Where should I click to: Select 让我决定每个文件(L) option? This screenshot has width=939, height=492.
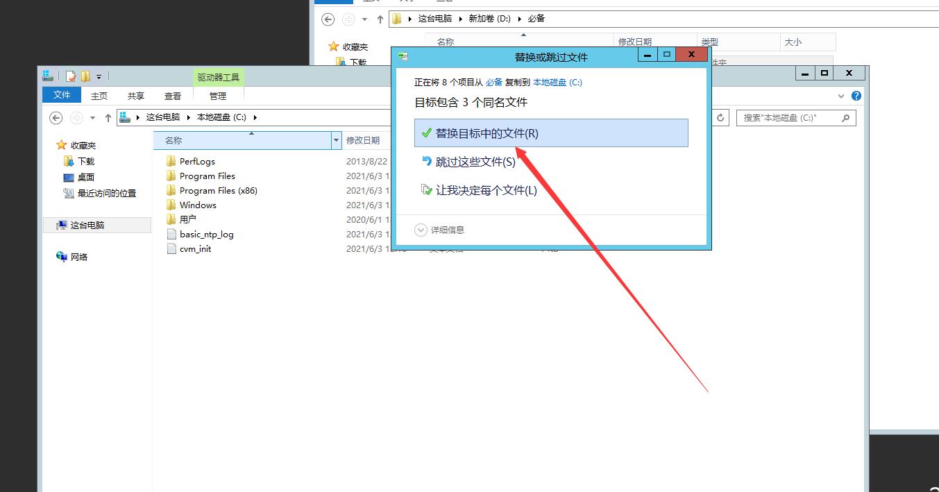point(486,190)
